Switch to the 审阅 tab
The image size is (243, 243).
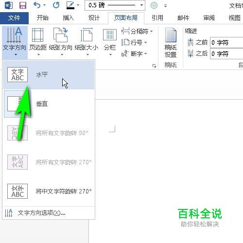(x=209, y=18)
